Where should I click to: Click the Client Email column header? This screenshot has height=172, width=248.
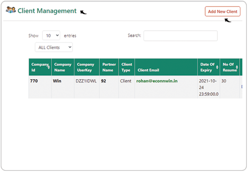click(x=166, y=67)
